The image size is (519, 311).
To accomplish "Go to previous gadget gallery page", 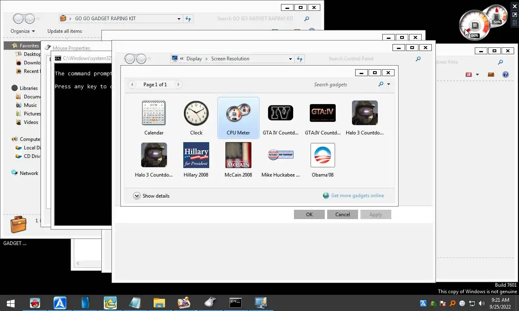I will (x=132, y=85).
